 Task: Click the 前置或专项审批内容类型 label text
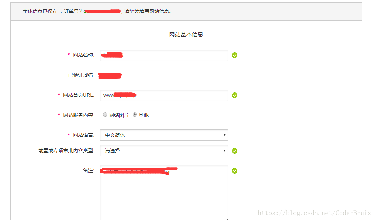(66, 151)
